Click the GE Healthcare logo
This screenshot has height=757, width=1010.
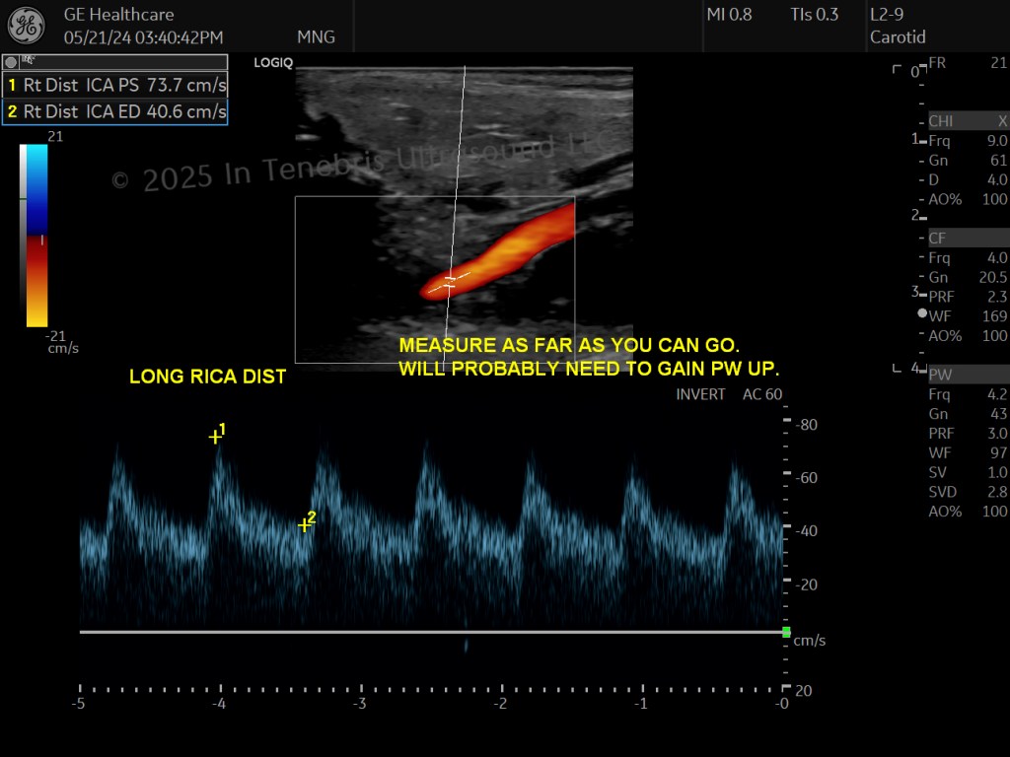click(x=27, y=26)
